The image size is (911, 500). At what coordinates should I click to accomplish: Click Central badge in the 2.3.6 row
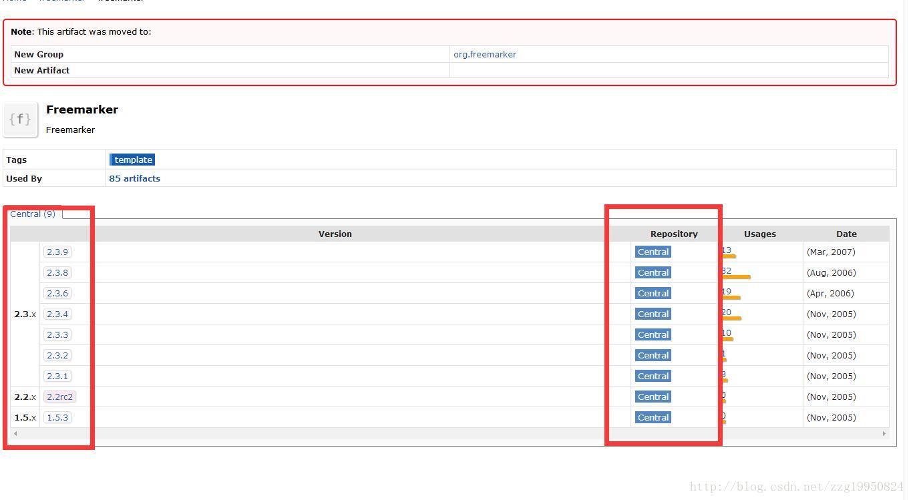(653, 293)
